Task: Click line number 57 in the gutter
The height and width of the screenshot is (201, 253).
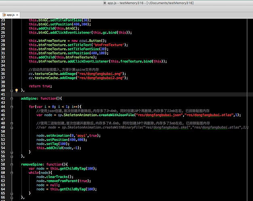Action: [3, 160]
